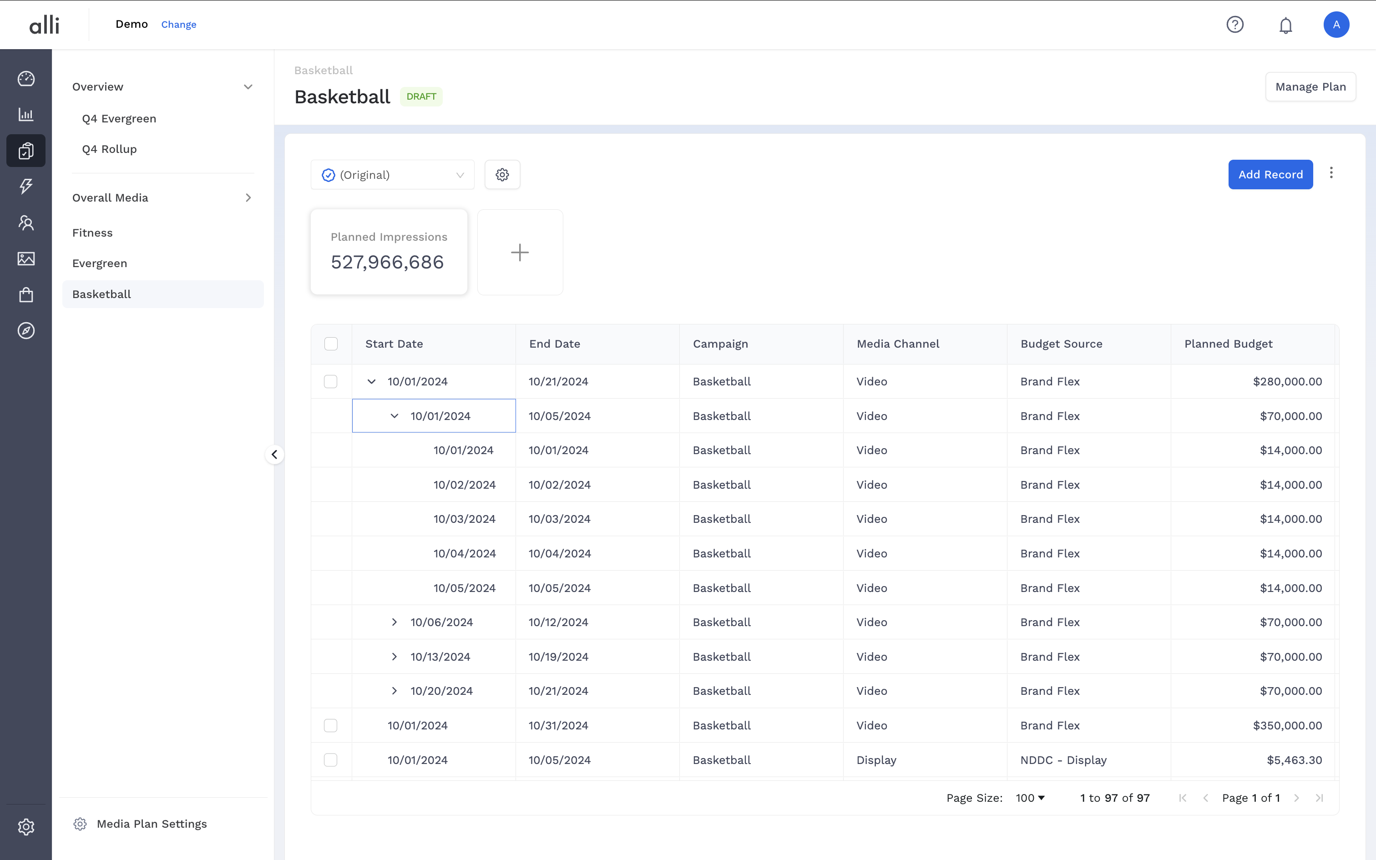The image size is (1376, 860).
Task: Open table settings gear next to Original
Action: 502,175
